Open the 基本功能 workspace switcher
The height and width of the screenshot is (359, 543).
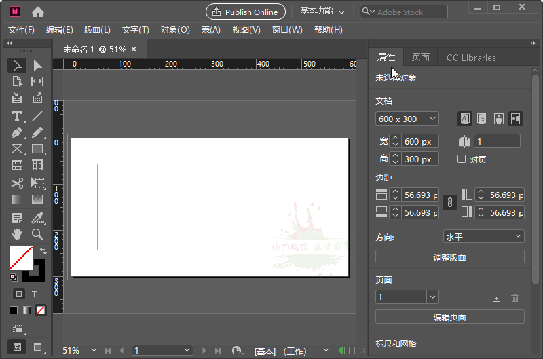click(322, 12)
